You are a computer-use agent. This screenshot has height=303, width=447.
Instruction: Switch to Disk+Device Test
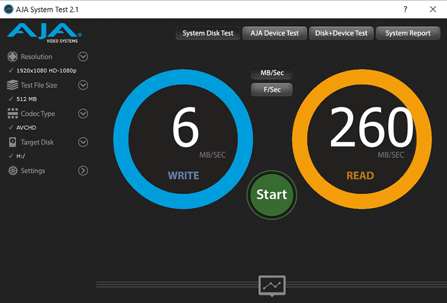[x=341, y=33]
